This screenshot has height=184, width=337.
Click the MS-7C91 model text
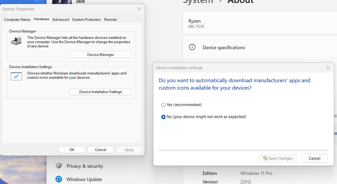[x=196, y=27]
